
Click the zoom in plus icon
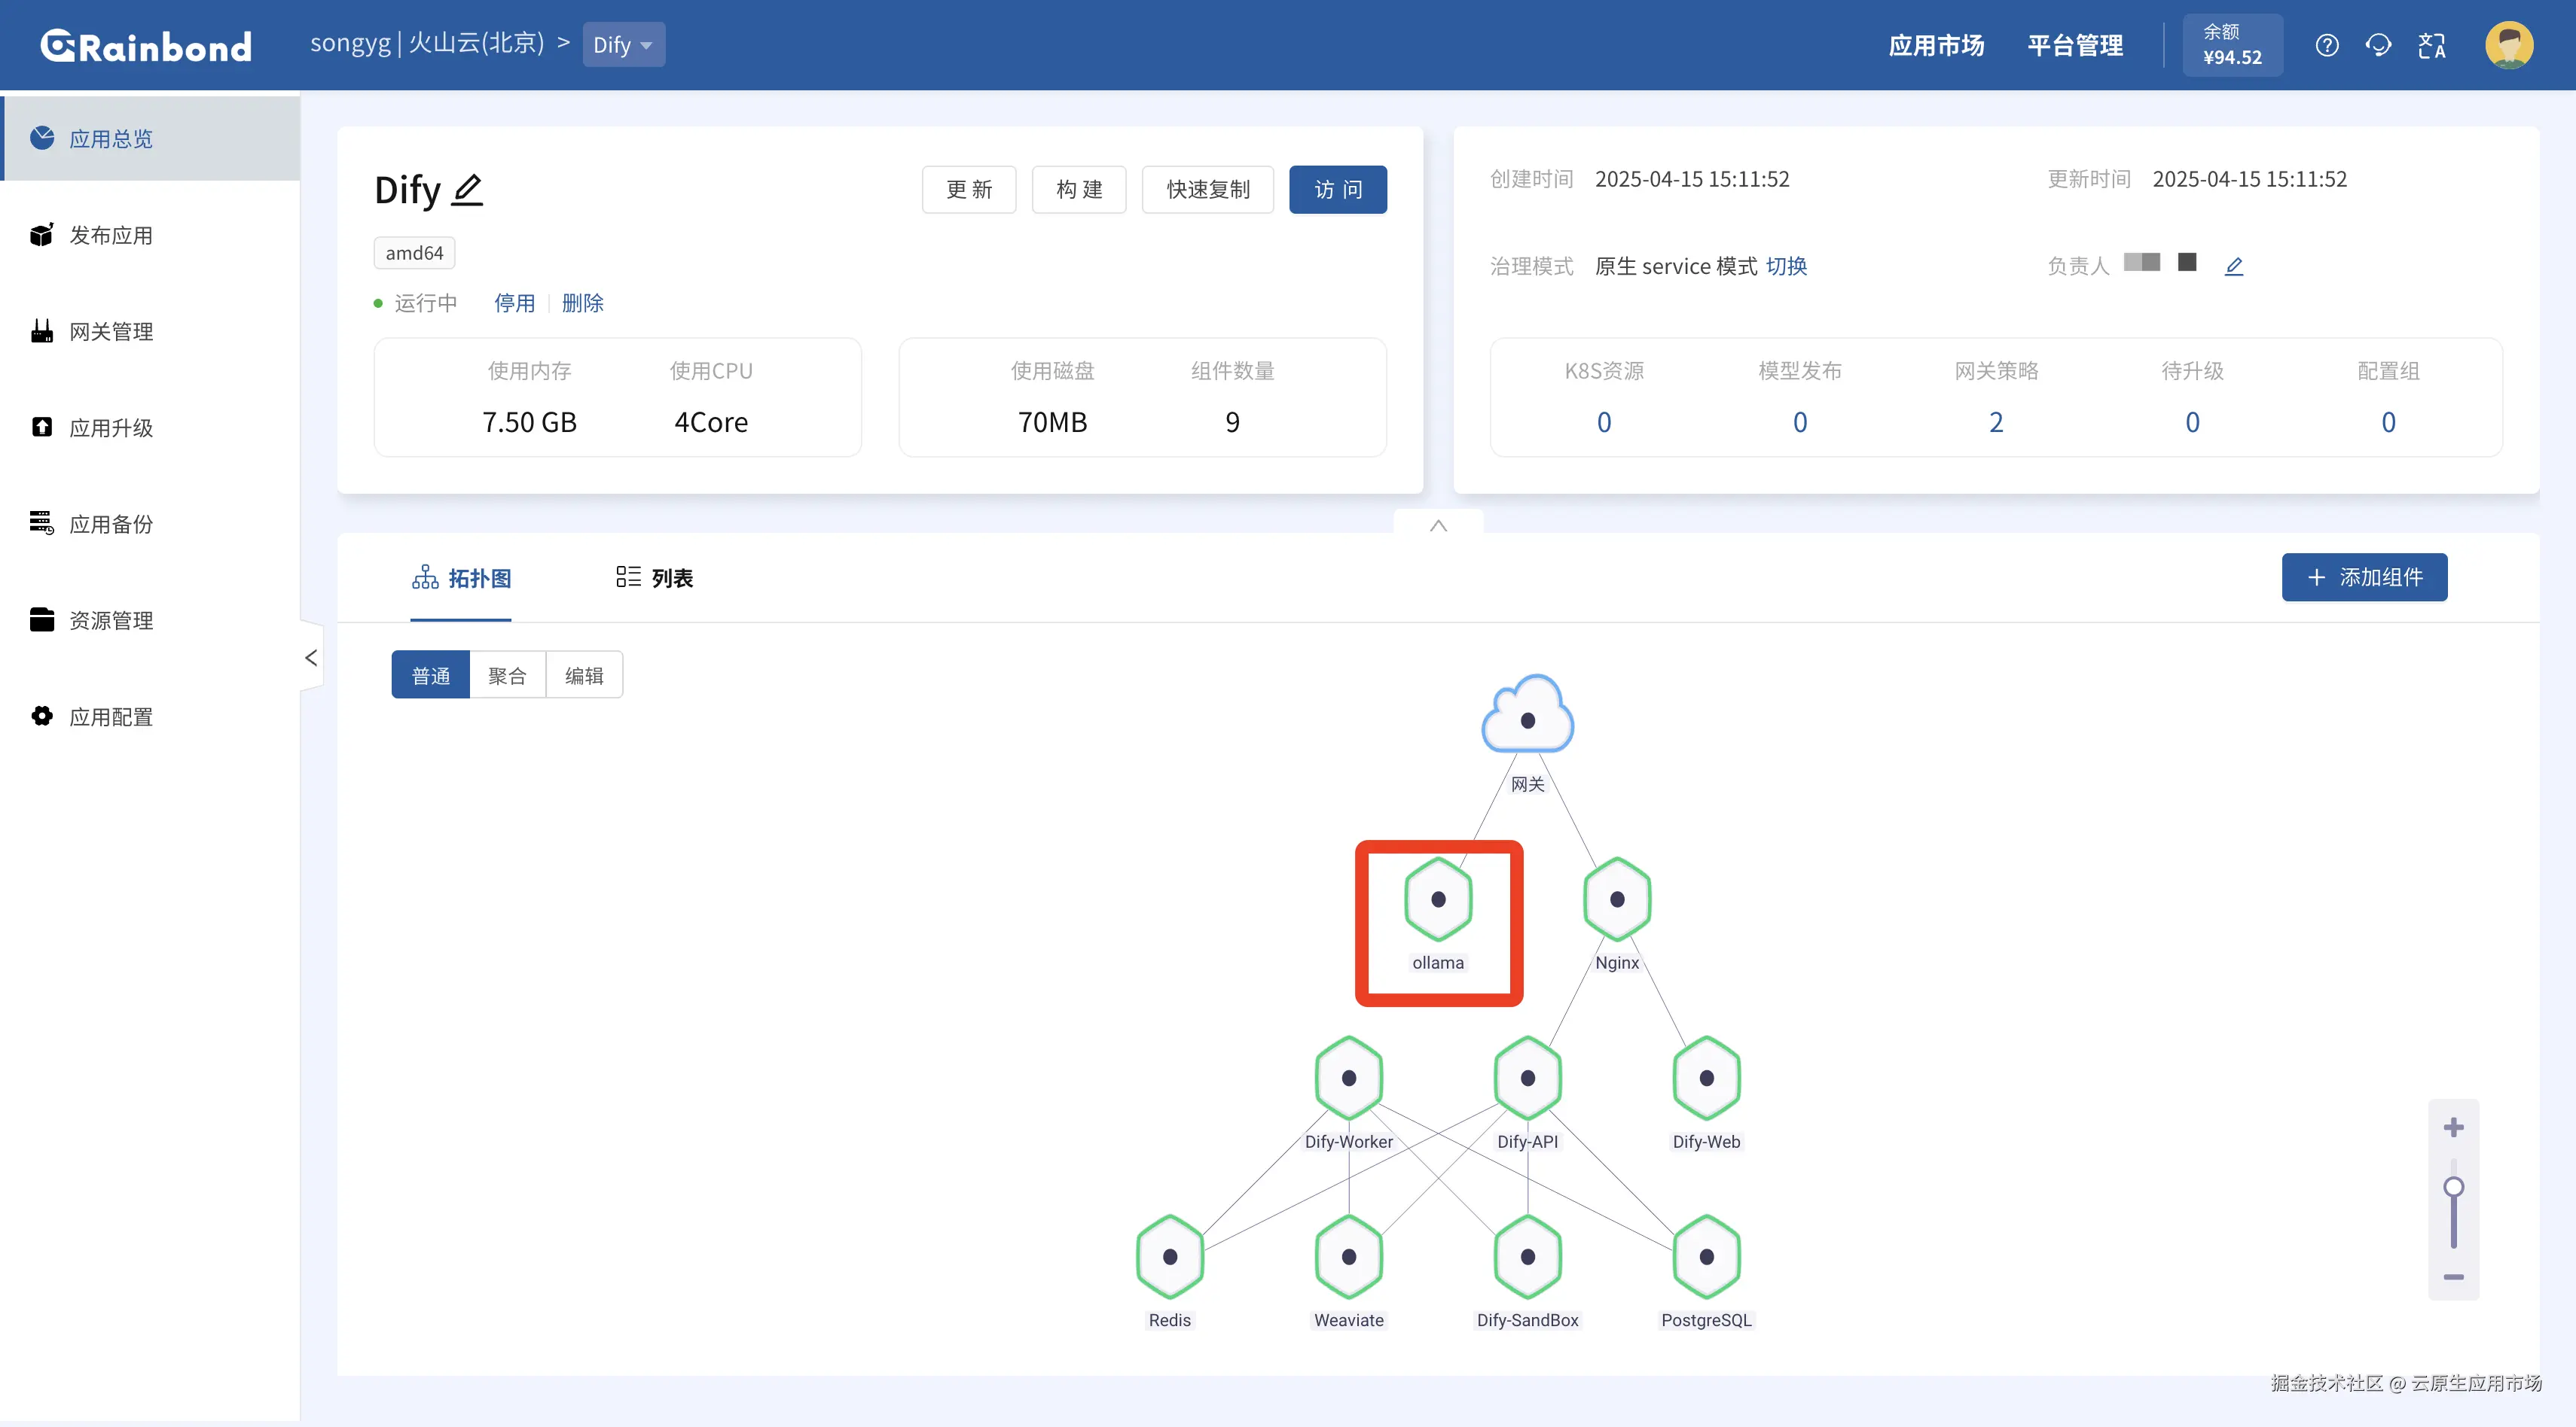point(2453,1127)
